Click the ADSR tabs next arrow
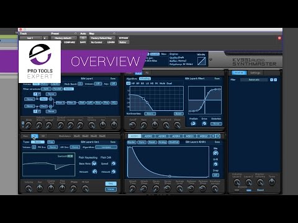The width and height of the screenshot is (298, 223). click(218, 136)
